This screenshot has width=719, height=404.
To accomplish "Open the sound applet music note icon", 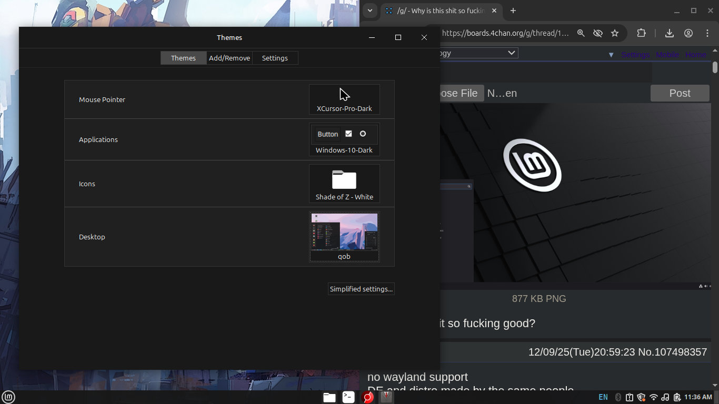I will (665, 397).
